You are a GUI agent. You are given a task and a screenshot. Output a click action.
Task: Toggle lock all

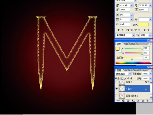131,78
